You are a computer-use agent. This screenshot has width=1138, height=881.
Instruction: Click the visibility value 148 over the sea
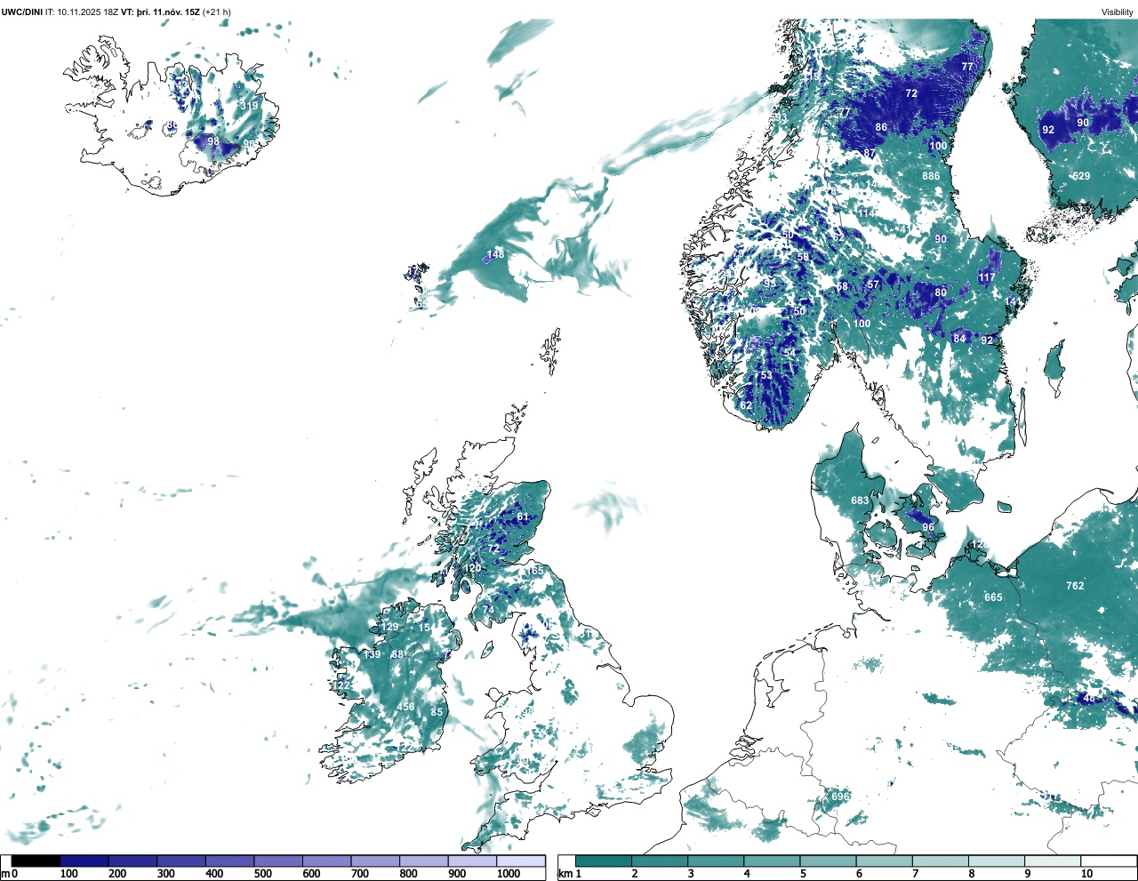pyautogui.click(x=495, y=254)
